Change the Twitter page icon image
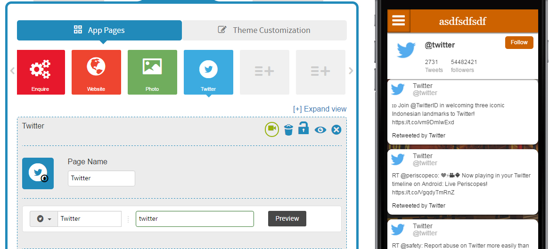This screenshot has width=549, height=249. [x=38, y=174]
